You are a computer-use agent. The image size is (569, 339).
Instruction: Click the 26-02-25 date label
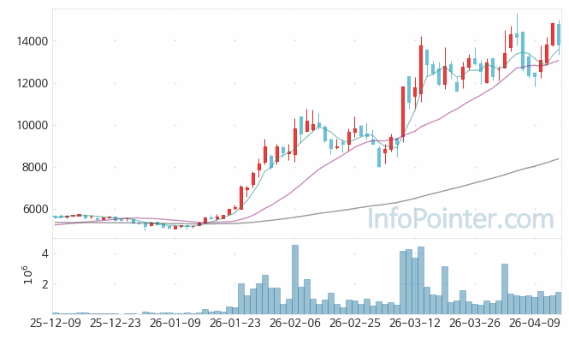pos(355,323)
